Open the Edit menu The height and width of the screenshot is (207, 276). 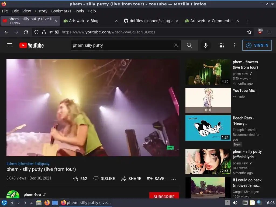15,11
